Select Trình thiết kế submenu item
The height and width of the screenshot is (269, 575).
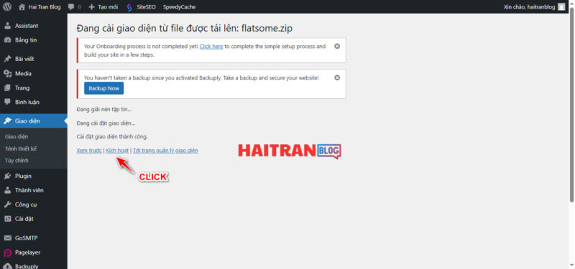tap(21, 148)
